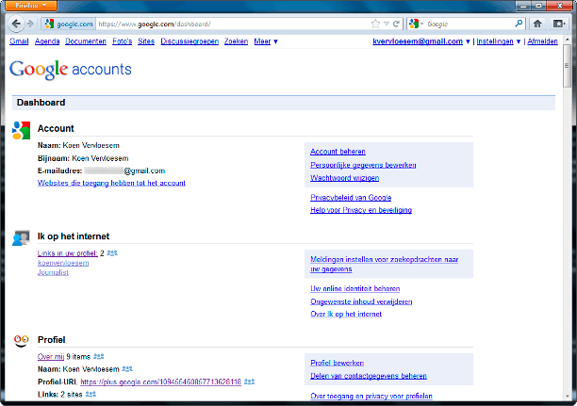Open Sites in the top navigation
577x406 pixels.
coord(146,41)
